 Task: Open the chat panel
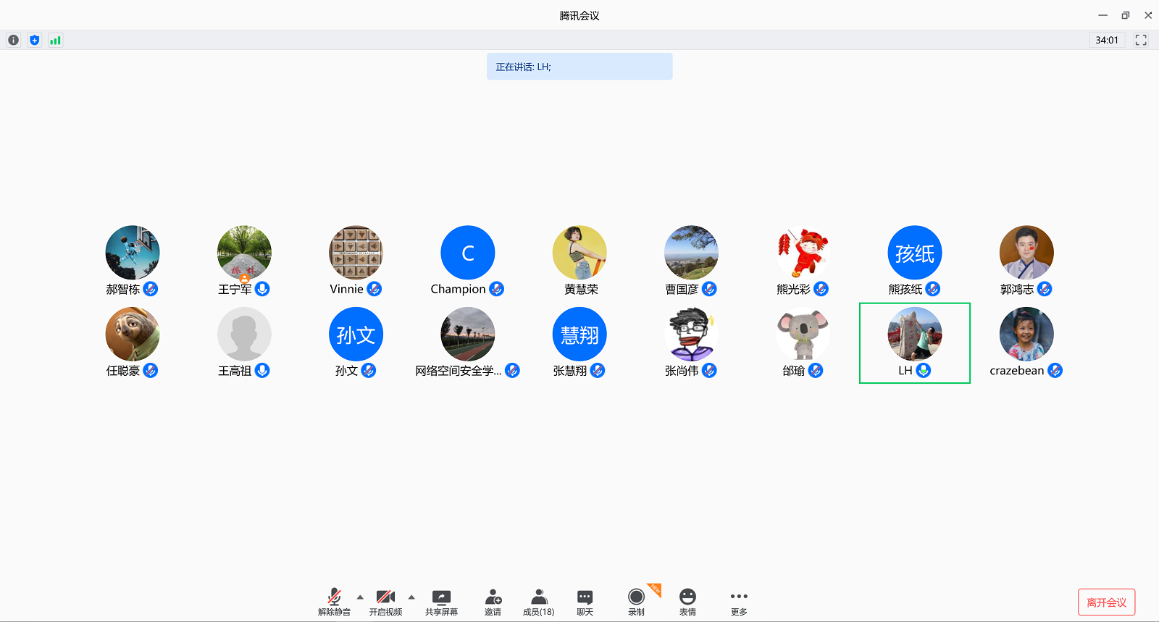585,602
